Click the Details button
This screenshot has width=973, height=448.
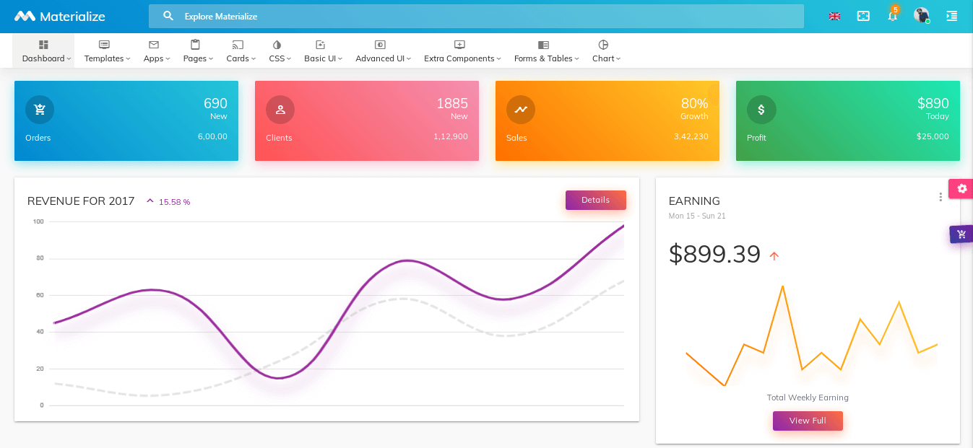[x=595, y=200]
